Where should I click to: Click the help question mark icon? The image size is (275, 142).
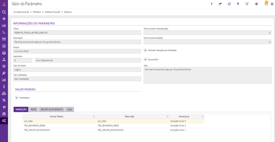(x=211, y=4)
